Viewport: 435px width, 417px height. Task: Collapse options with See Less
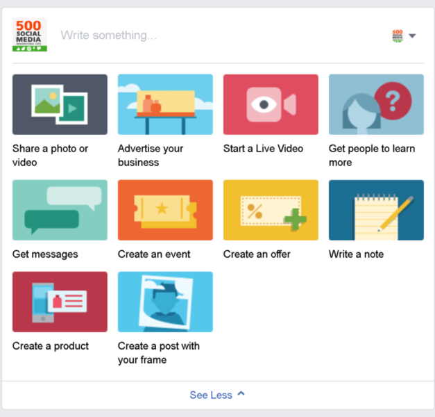click(x=217, y=395)
